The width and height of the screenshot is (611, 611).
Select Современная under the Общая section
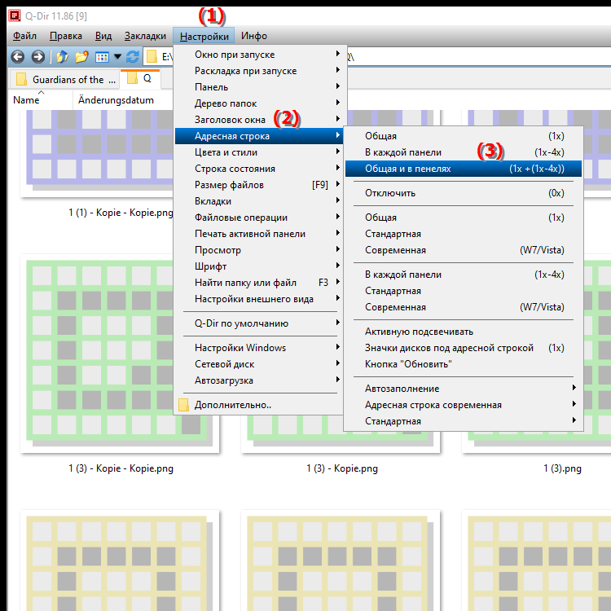pyautogui.click(x=464, y=251)
